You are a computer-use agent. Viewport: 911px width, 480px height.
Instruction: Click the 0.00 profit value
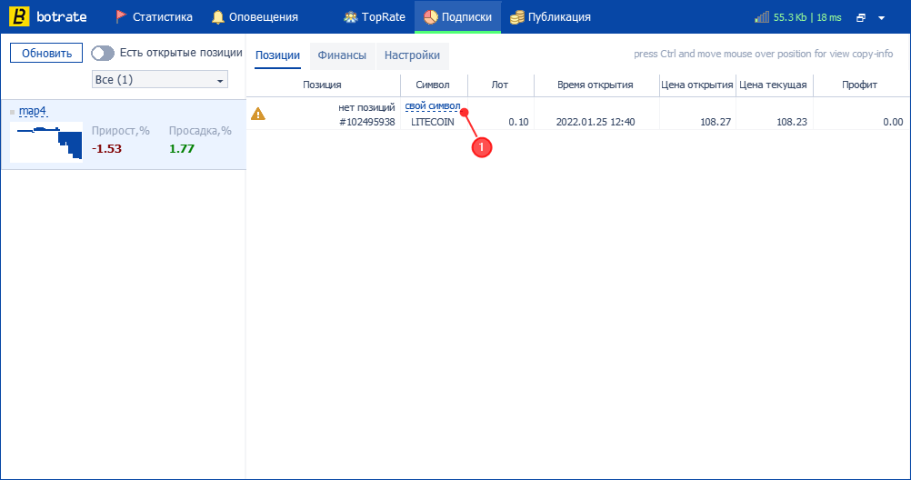coord(893,122)
